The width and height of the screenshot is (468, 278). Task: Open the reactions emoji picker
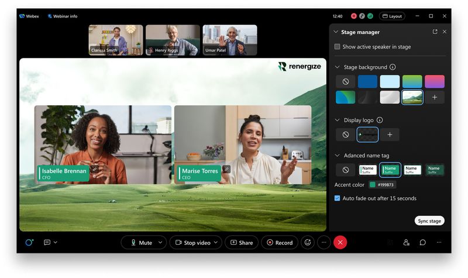tap(308, 242)
